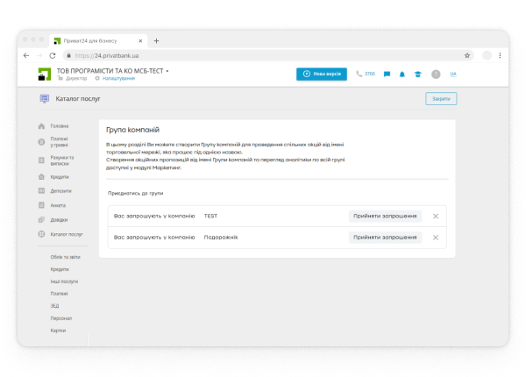Viewport: 526px width, 377px height.
Task: Click the Налаштування settings link
Action: tap(117, 79)
